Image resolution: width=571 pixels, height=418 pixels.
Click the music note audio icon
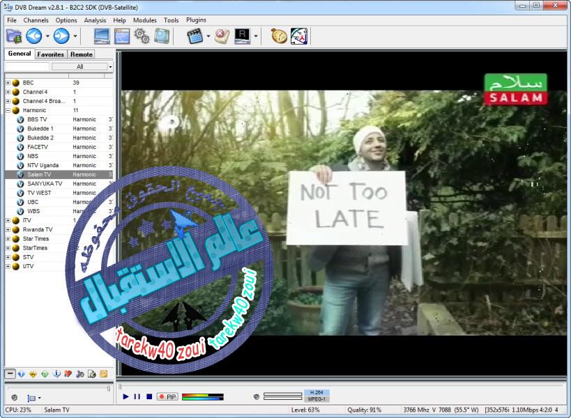tap(80, 373)
